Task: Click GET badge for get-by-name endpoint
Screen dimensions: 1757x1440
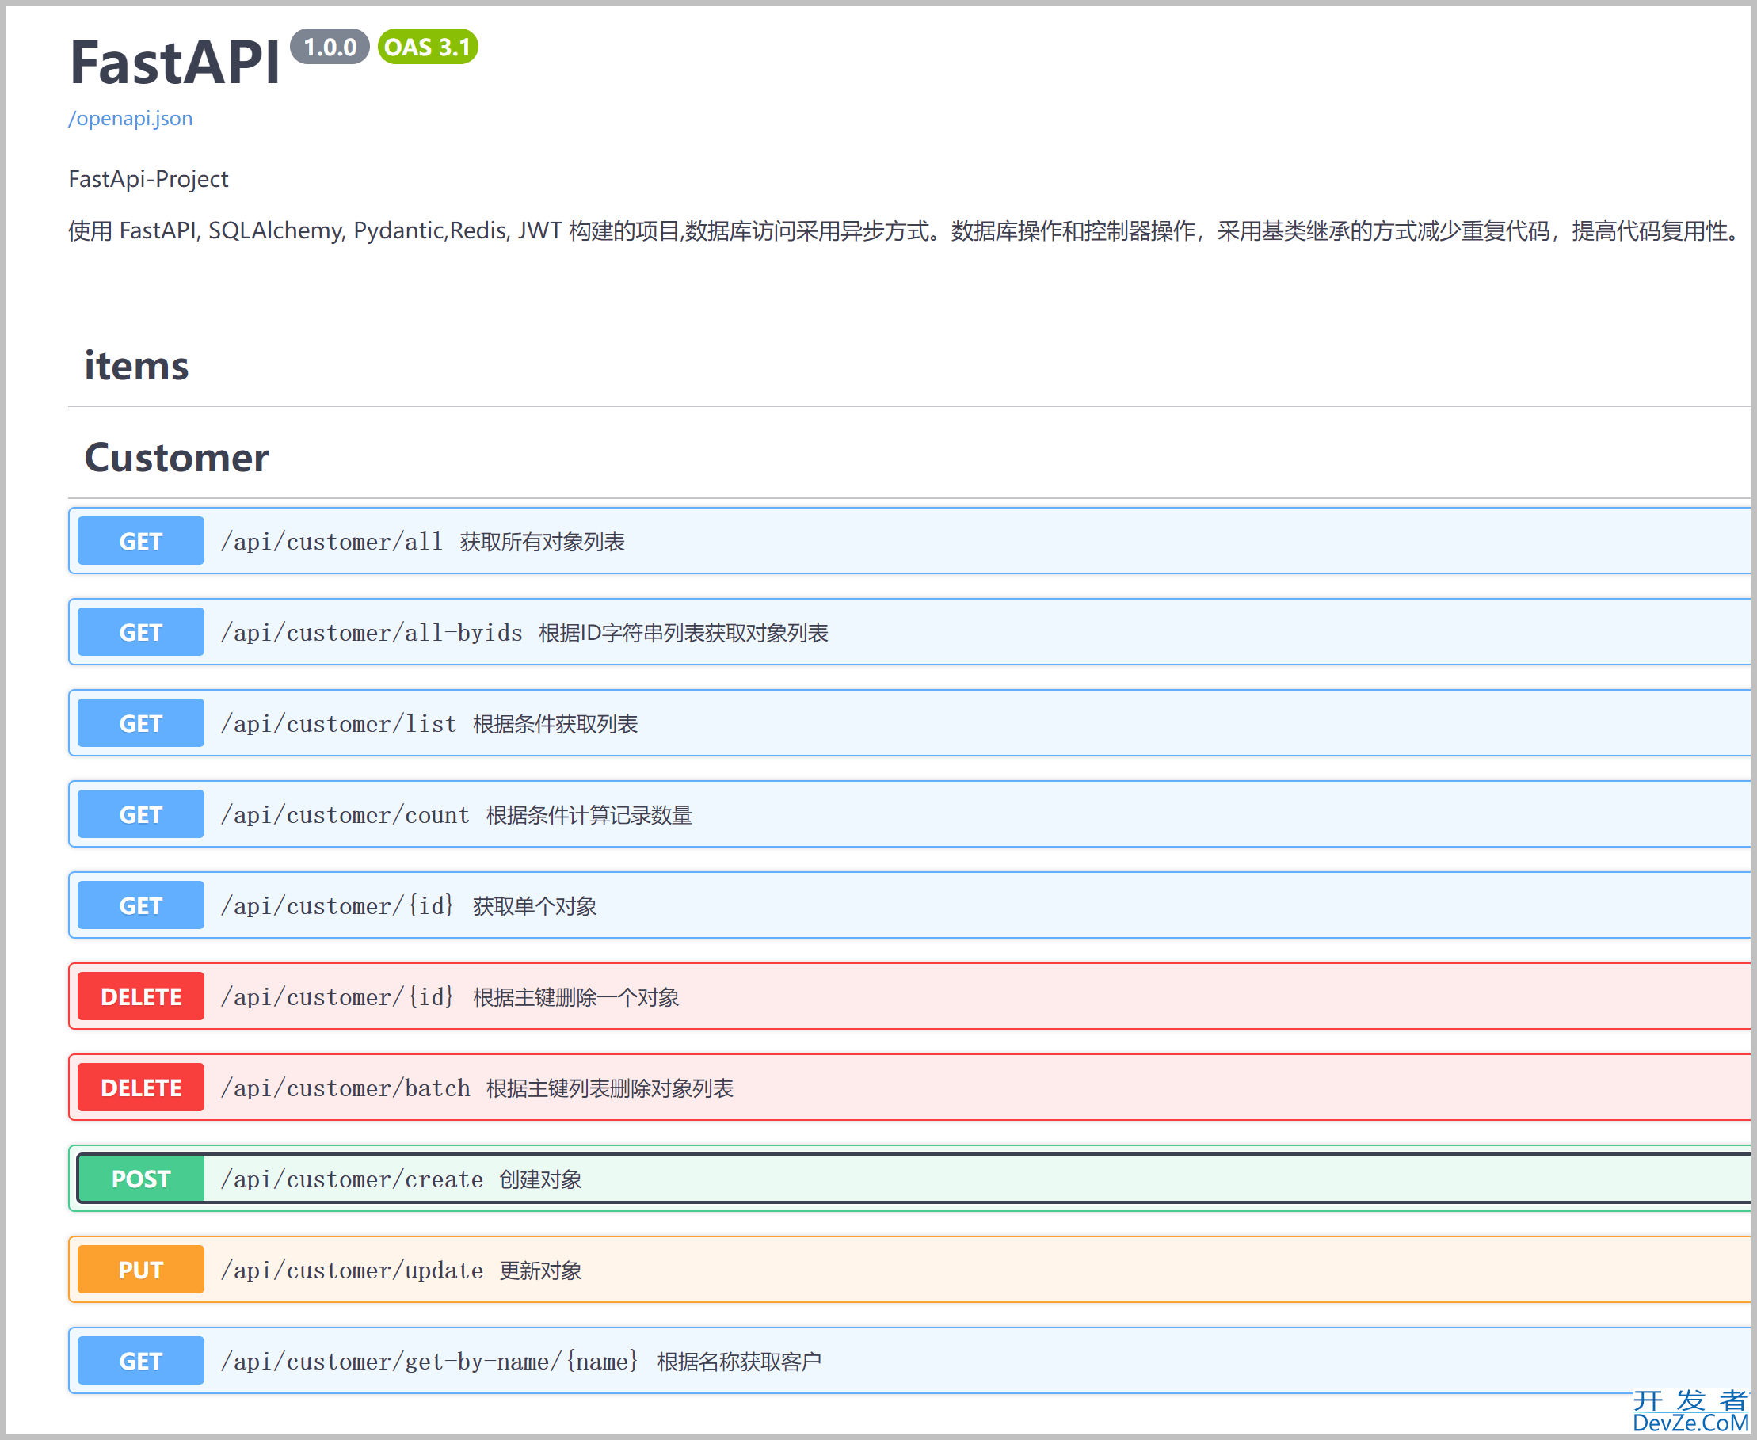Action: click(x=140, y=1362)
